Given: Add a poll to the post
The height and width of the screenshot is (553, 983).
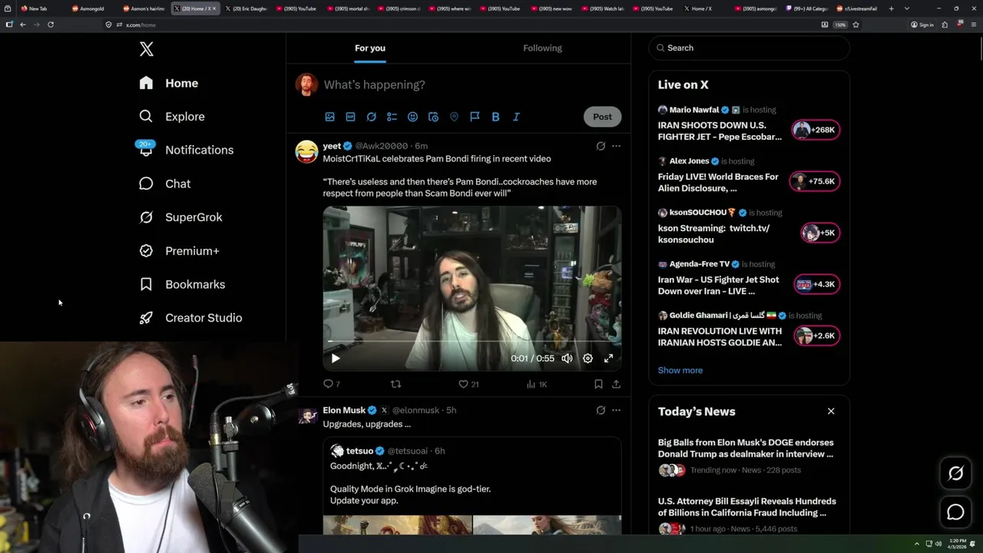Looking at the screenshot, I should (392, 117).
